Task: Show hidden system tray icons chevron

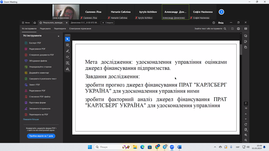Action: (x=215, y=147)
